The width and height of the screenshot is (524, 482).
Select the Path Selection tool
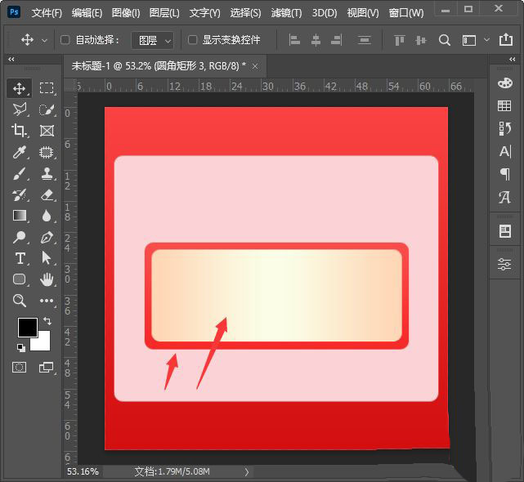click(46, 258)
